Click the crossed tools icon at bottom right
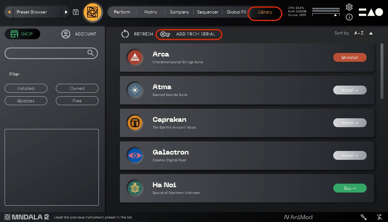Screen dimensions: 388x222 [379, 217]
